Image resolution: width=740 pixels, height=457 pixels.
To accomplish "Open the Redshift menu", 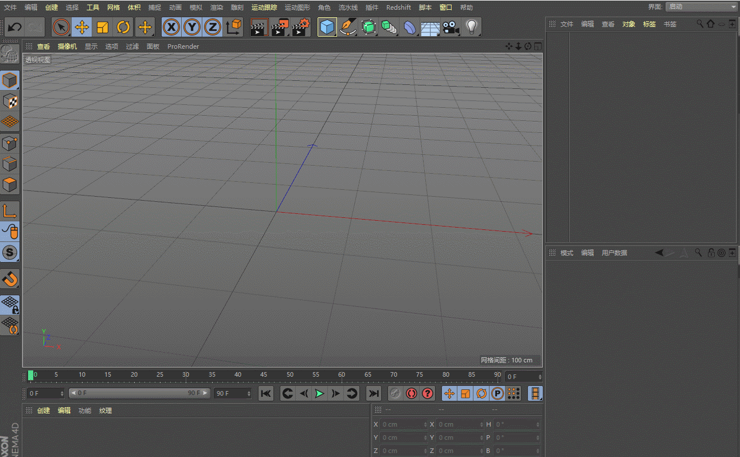I will [398, 7].
